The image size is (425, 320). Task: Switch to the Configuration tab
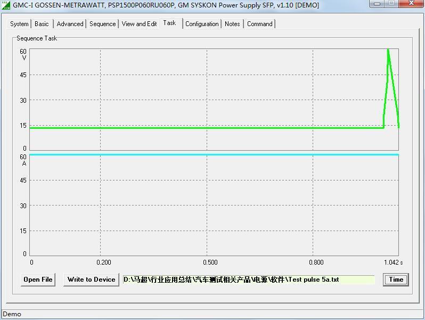202,24
